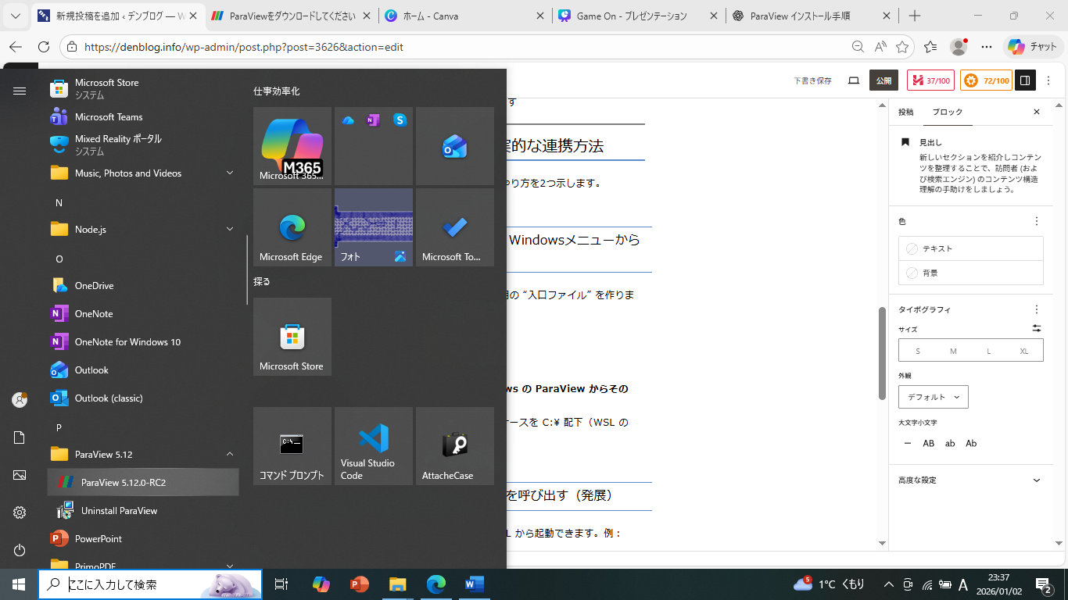Launch the コマンド プロンプト tile
This screenshot has width=1068, height=600.
pyautogui.click(x=292, y=446)
